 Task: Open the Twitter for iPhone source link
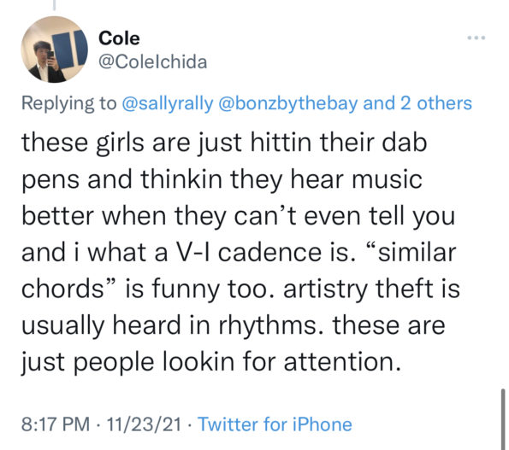pyautogui.click(x=275, y=424)
